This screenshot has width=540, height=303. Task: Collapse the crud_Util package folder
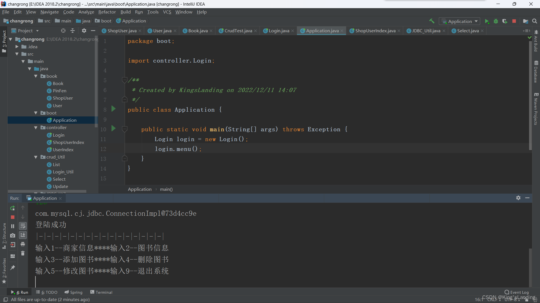pyautogui.click(x=36, y=157)
